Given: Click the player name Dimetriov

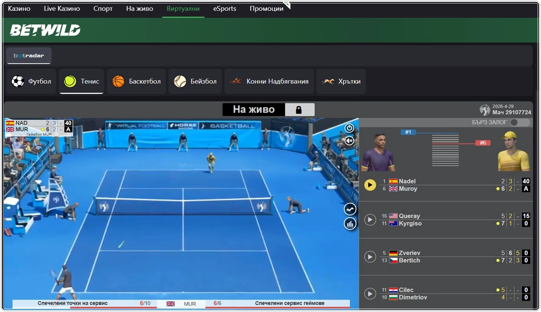Looking at the screenshot, I should click(413, 298).
